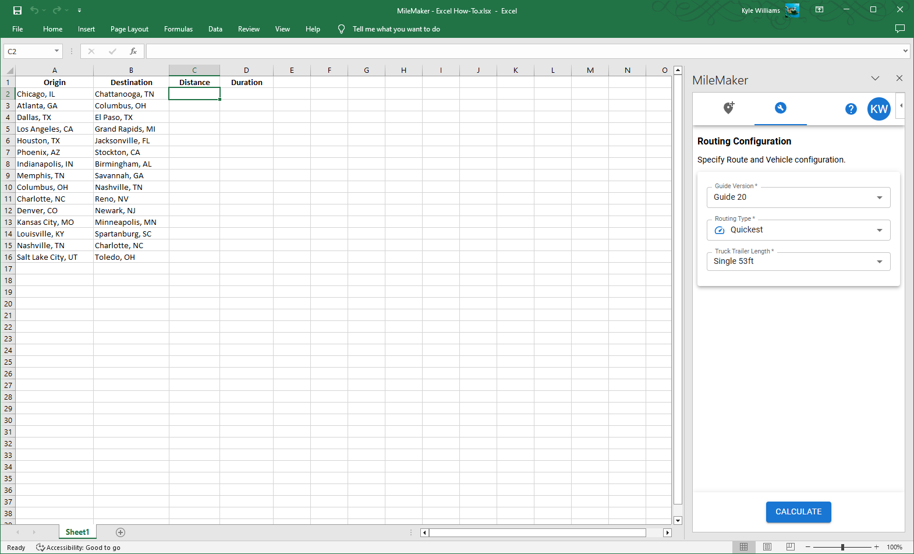Open the Formulas ribbon tab
This screenshot has width=914, height=554.
tap(178, 29)
